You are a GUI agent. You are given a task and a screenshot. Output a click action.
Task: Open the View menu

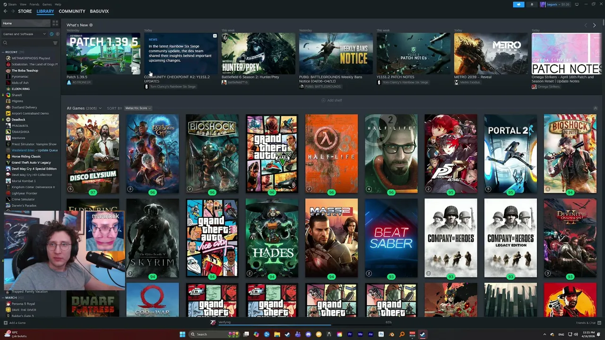[x=23, y=4]
